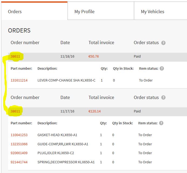Open order 38611 dated 11/17/16
This screenshot has height=173, width=187.
(x=15, y=111)
